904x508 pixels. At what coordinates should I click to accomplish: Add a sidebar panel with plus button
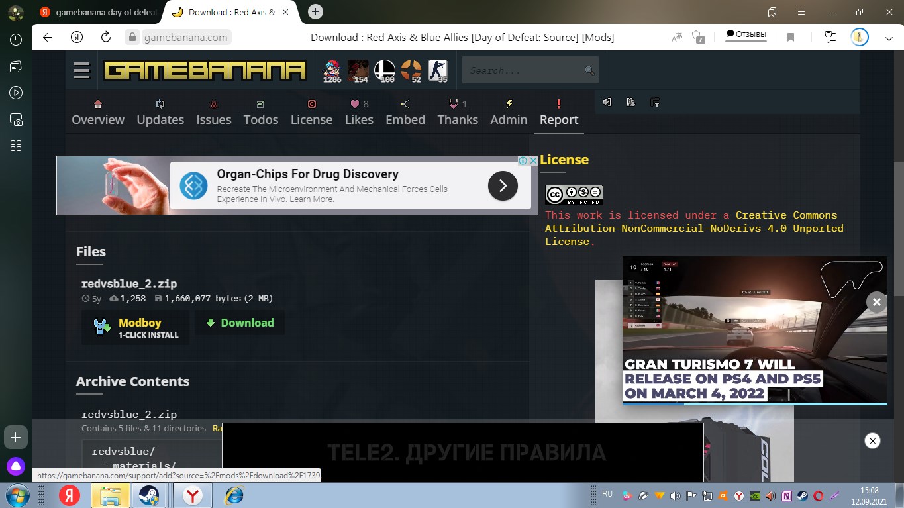(16, 437)
